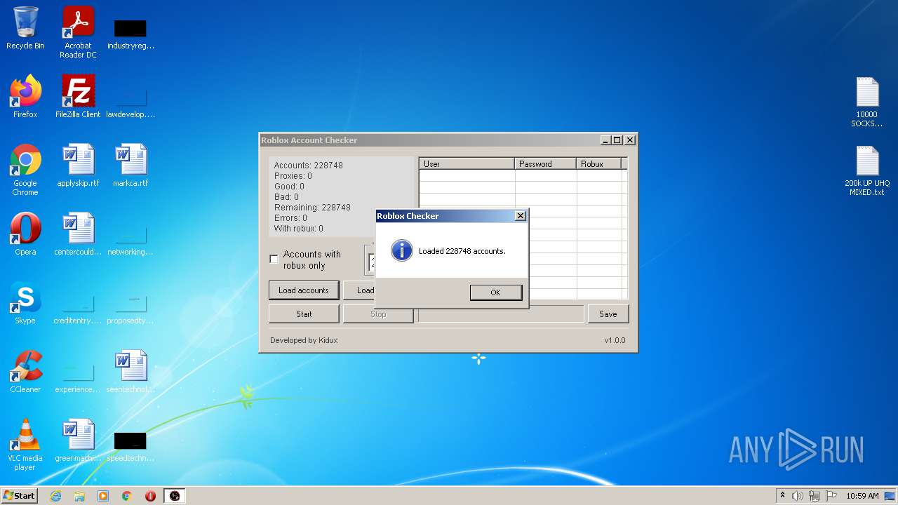Click 'Loaded 228748 accounts.' message text
898x505 pixels.
coord(462,251)
